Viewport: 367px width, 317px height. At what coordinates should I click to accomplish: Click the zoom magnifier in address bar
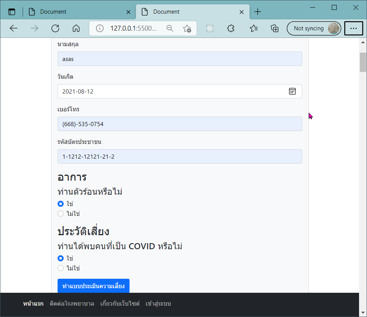click(x=170, y=28)
